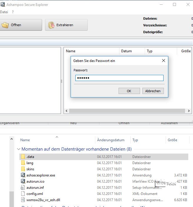Click the horizontal scrollbar track in archive list
The width and height of the screenshot is (193, 207).
coord(127,111)
